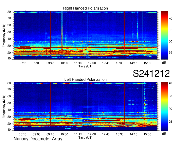The image size is (175, 142).
Task: Click the left-handed spectrogram plot area
Action: [85, 106]
